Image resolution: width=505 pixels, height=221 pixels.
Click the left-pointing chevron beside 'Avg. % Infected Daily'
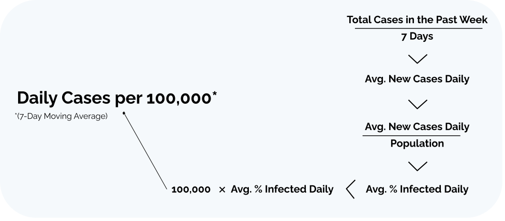click(x=351, y=189)
